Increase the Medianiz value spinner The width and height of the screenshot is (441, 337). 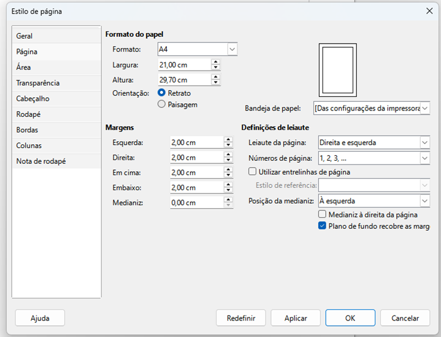coord(228,199)
